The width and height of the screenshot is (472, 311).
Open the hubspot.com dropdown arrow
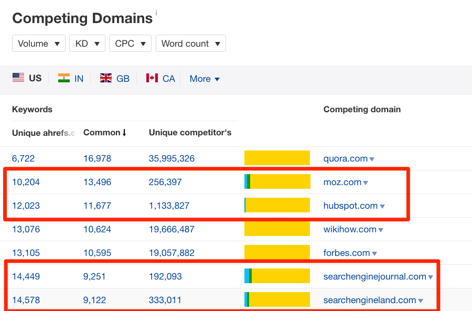pyautogui.click(x=382, y=206)
